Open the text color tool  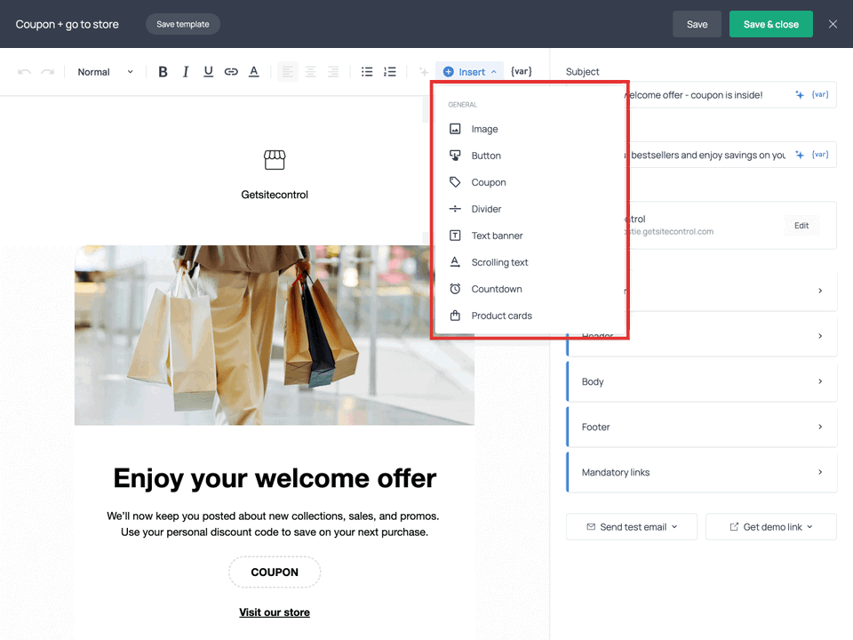pyautogui.click(x=253, y=71)
